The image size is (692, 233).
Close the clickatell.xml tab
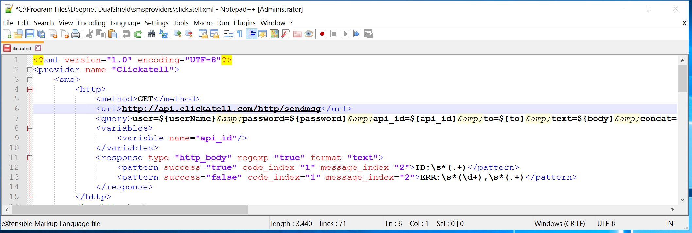(38, 48)
